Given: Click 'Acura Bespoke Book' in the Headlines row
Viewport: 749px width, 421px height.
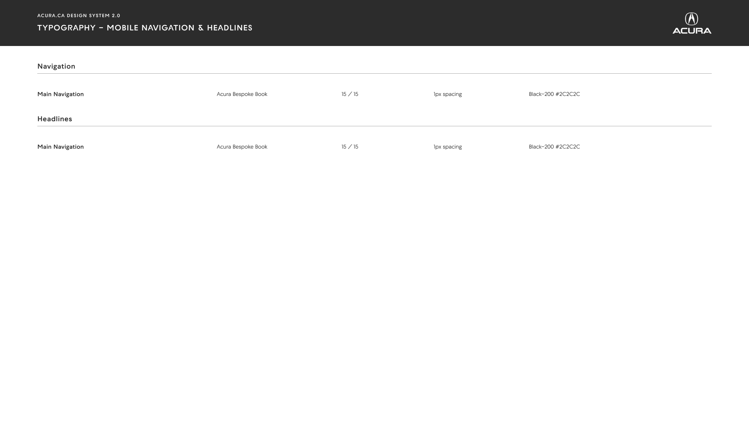Looking at the screenshot, I should 242,147.
